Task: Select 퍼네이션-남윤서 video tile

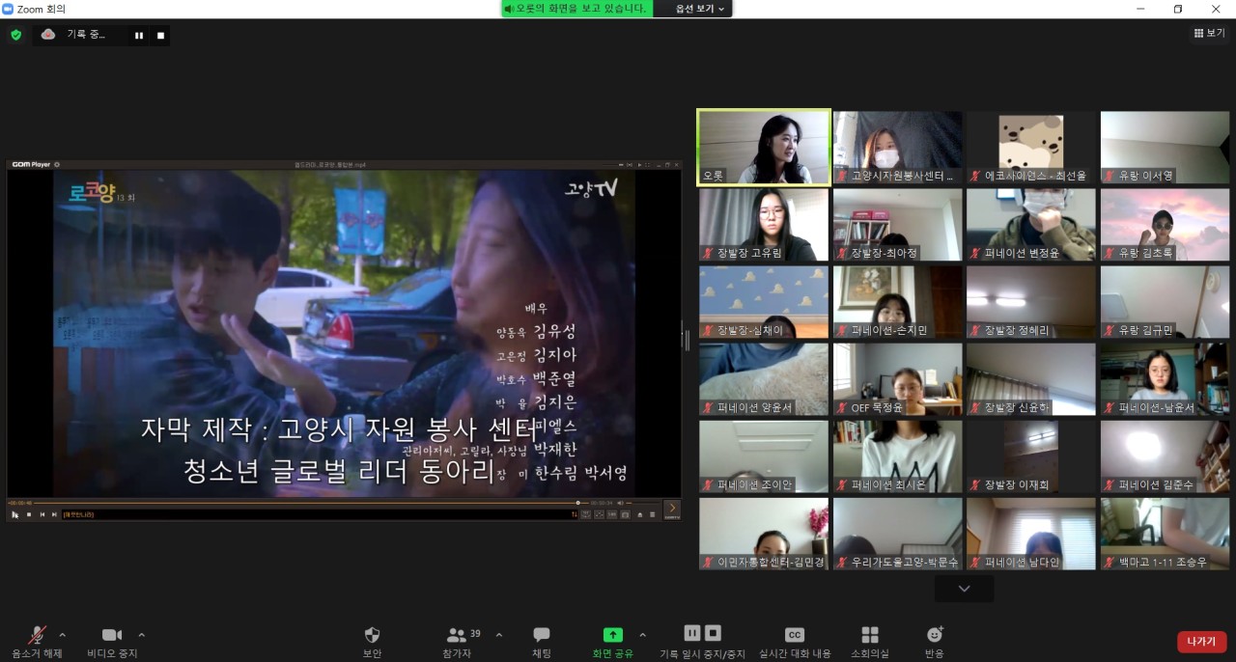Action: tap(1166, 378)
